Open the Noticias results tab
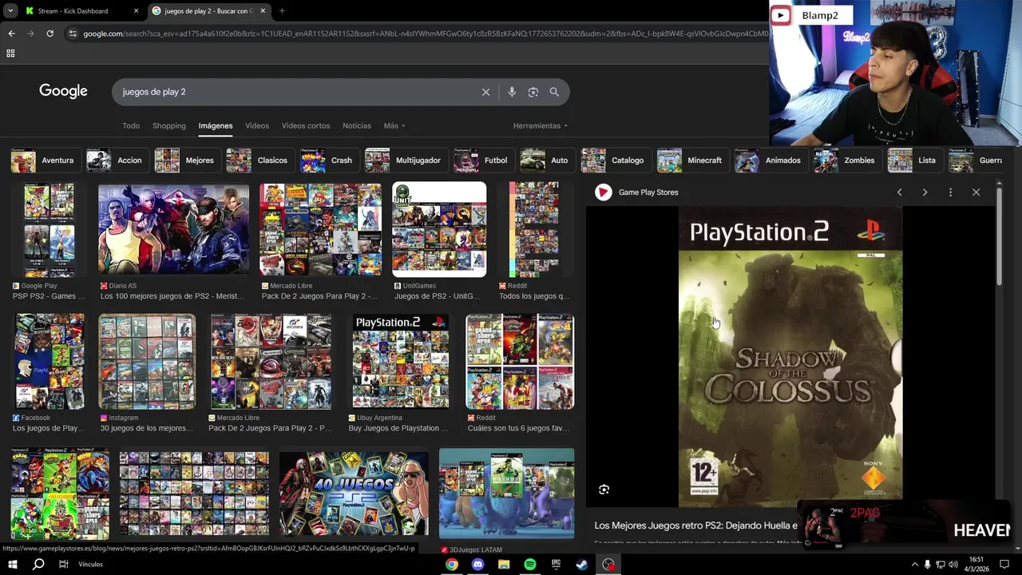The image size is (1022, 575). click(357, 125)
